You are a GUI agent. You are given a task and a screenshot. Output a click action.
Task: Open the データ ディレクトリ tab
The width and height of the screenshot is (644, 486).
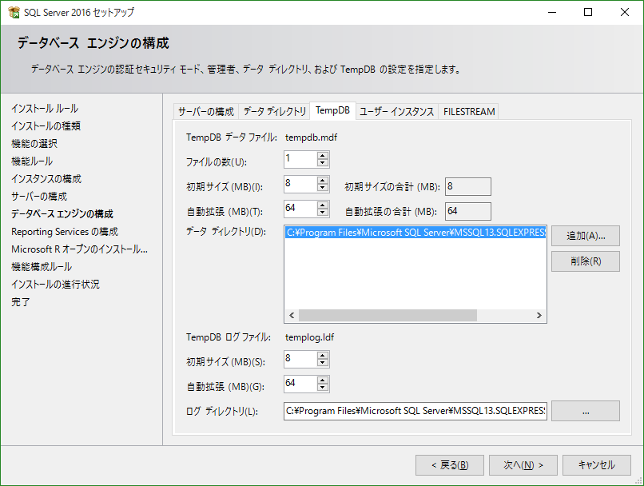point(274,111)
